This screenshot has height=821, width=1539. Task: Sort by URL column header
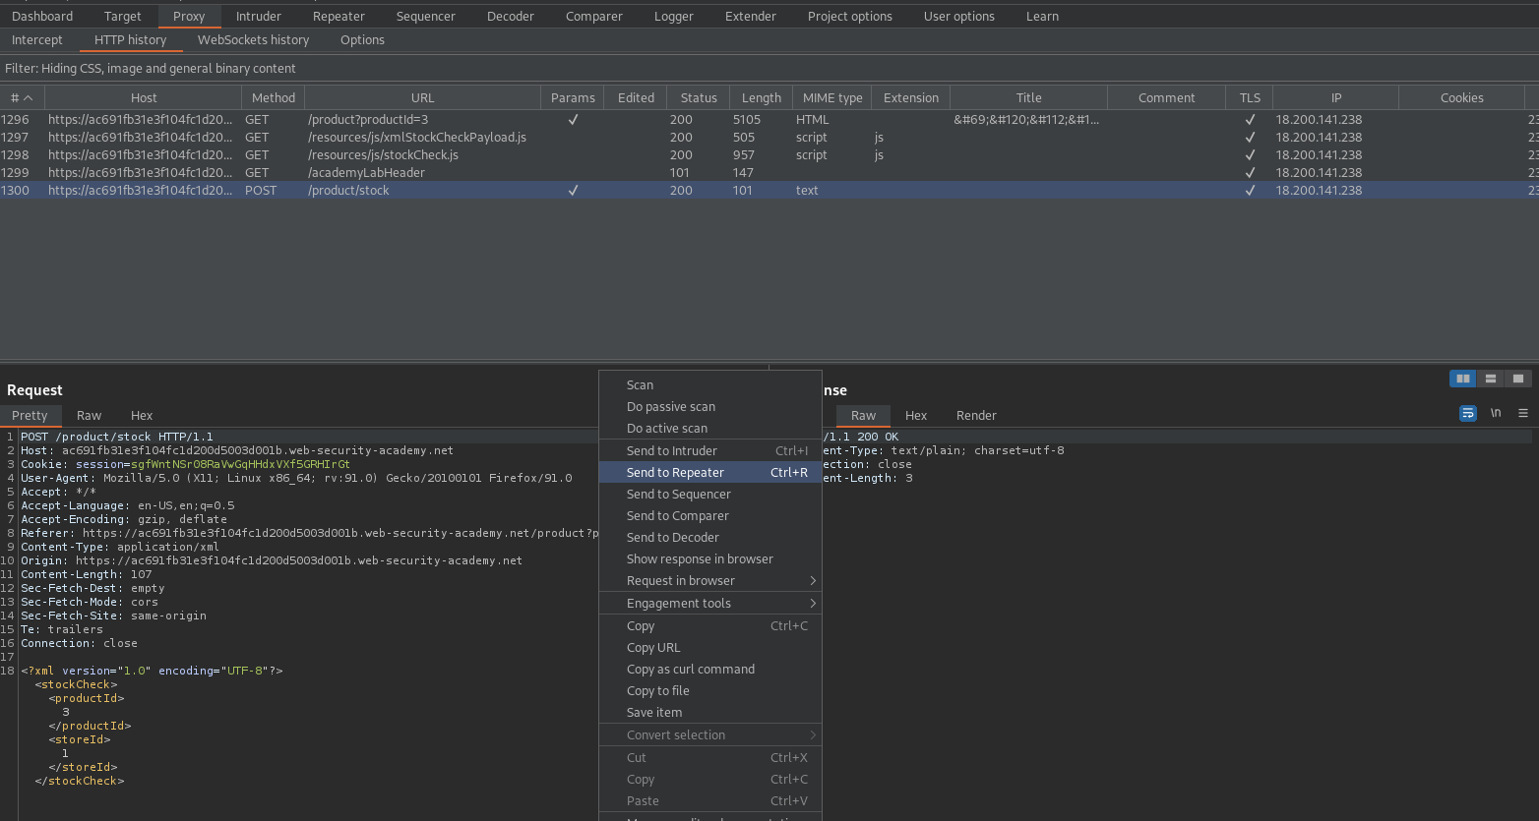click(x=422, y=98)
